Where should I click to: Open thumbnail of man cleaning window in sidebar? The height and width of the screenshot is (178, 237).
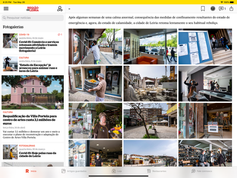[x=10, y=41]
